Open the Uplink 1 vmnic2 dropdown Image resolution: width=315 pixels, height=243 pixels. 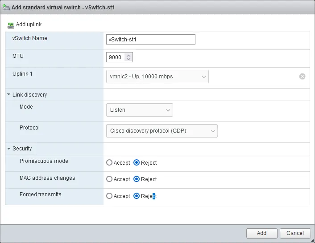(157, 77)
